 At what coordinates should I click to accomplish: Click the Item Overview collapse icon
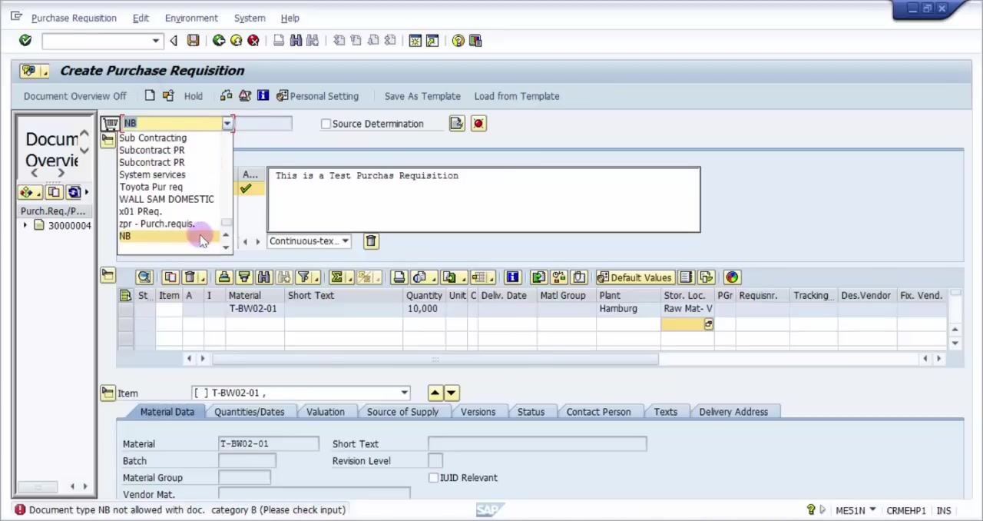(x=107, y=276)
